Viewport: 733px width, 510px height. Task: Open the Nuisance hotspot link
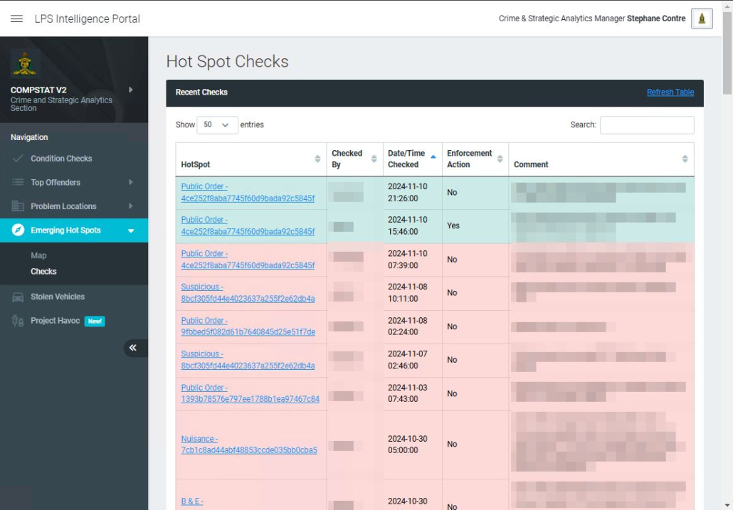coord(248,445)
